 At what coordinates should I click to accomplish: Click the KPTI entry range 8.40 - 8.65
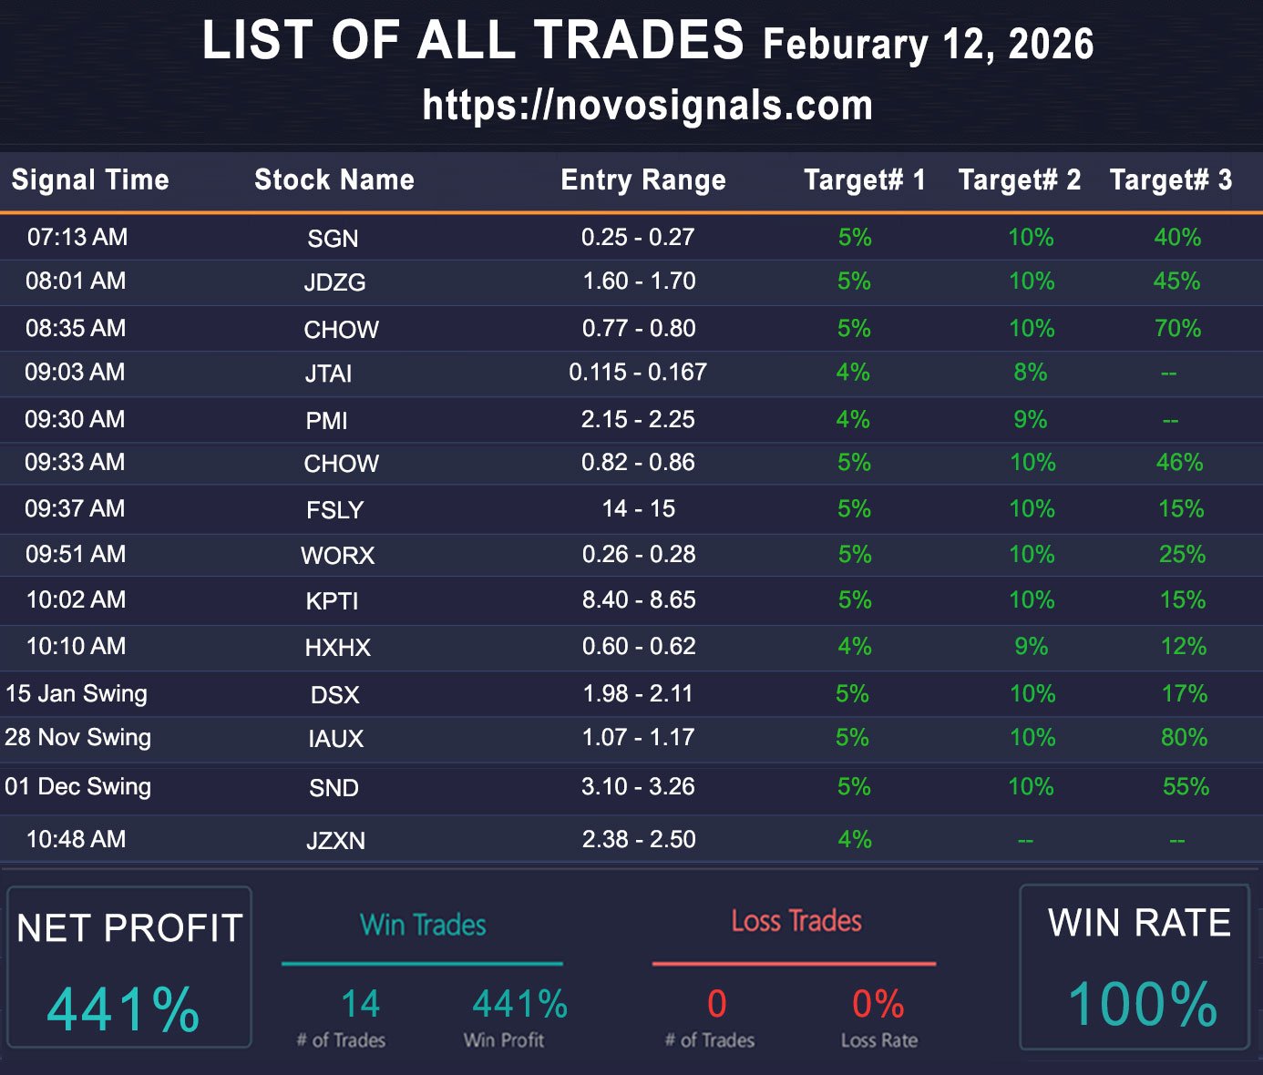639,600
